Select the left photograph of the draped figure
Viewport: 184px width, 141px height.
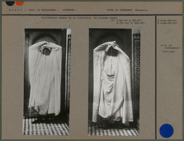(47, 82)
